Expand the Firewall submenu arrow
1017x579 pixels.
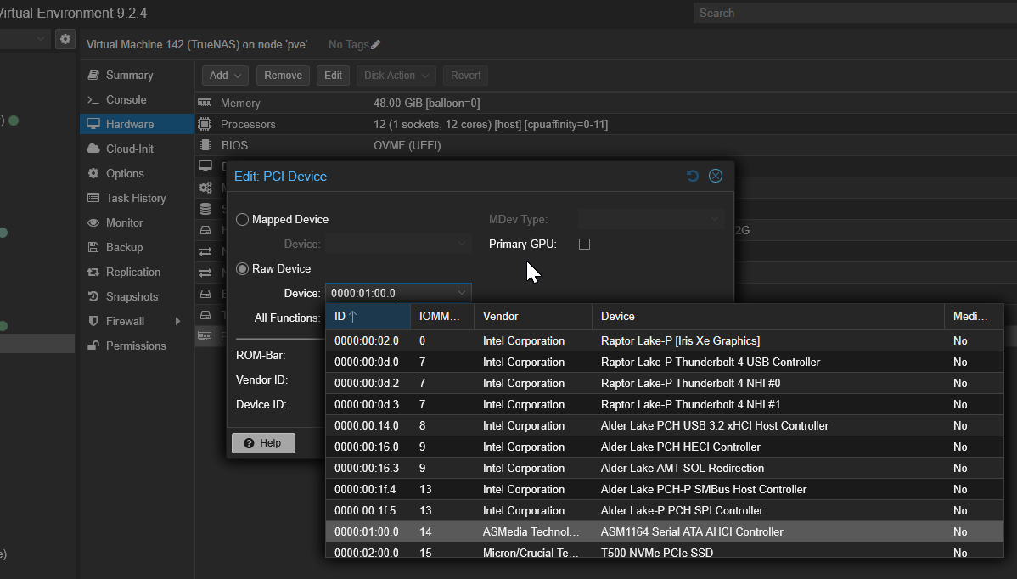click(x=177, y=322)
